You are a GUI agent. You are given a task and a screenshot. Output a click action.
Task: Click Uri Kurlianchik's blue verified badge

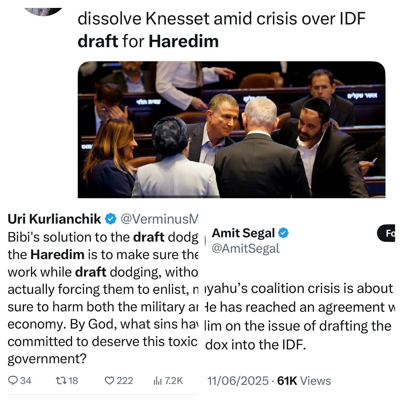click(x=111, y=219)
